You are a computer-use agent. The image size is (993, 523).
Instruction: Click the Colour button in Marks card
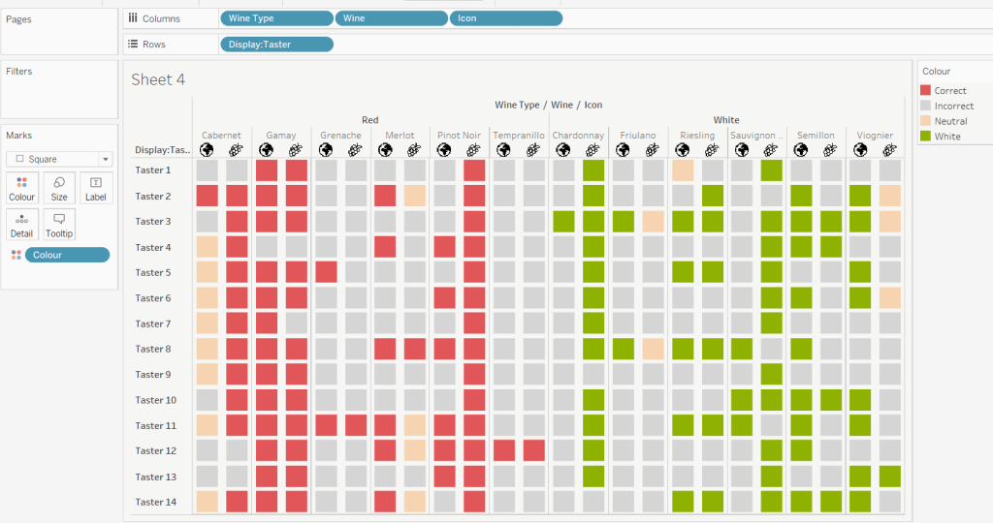pos(21,187)
